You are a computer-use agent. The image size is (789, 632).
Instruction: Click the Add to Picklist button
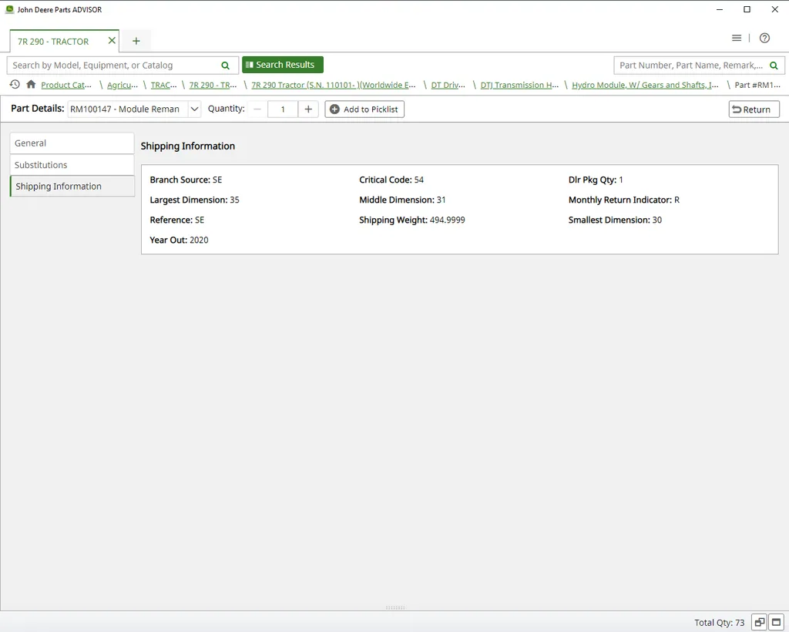(364, 109)
